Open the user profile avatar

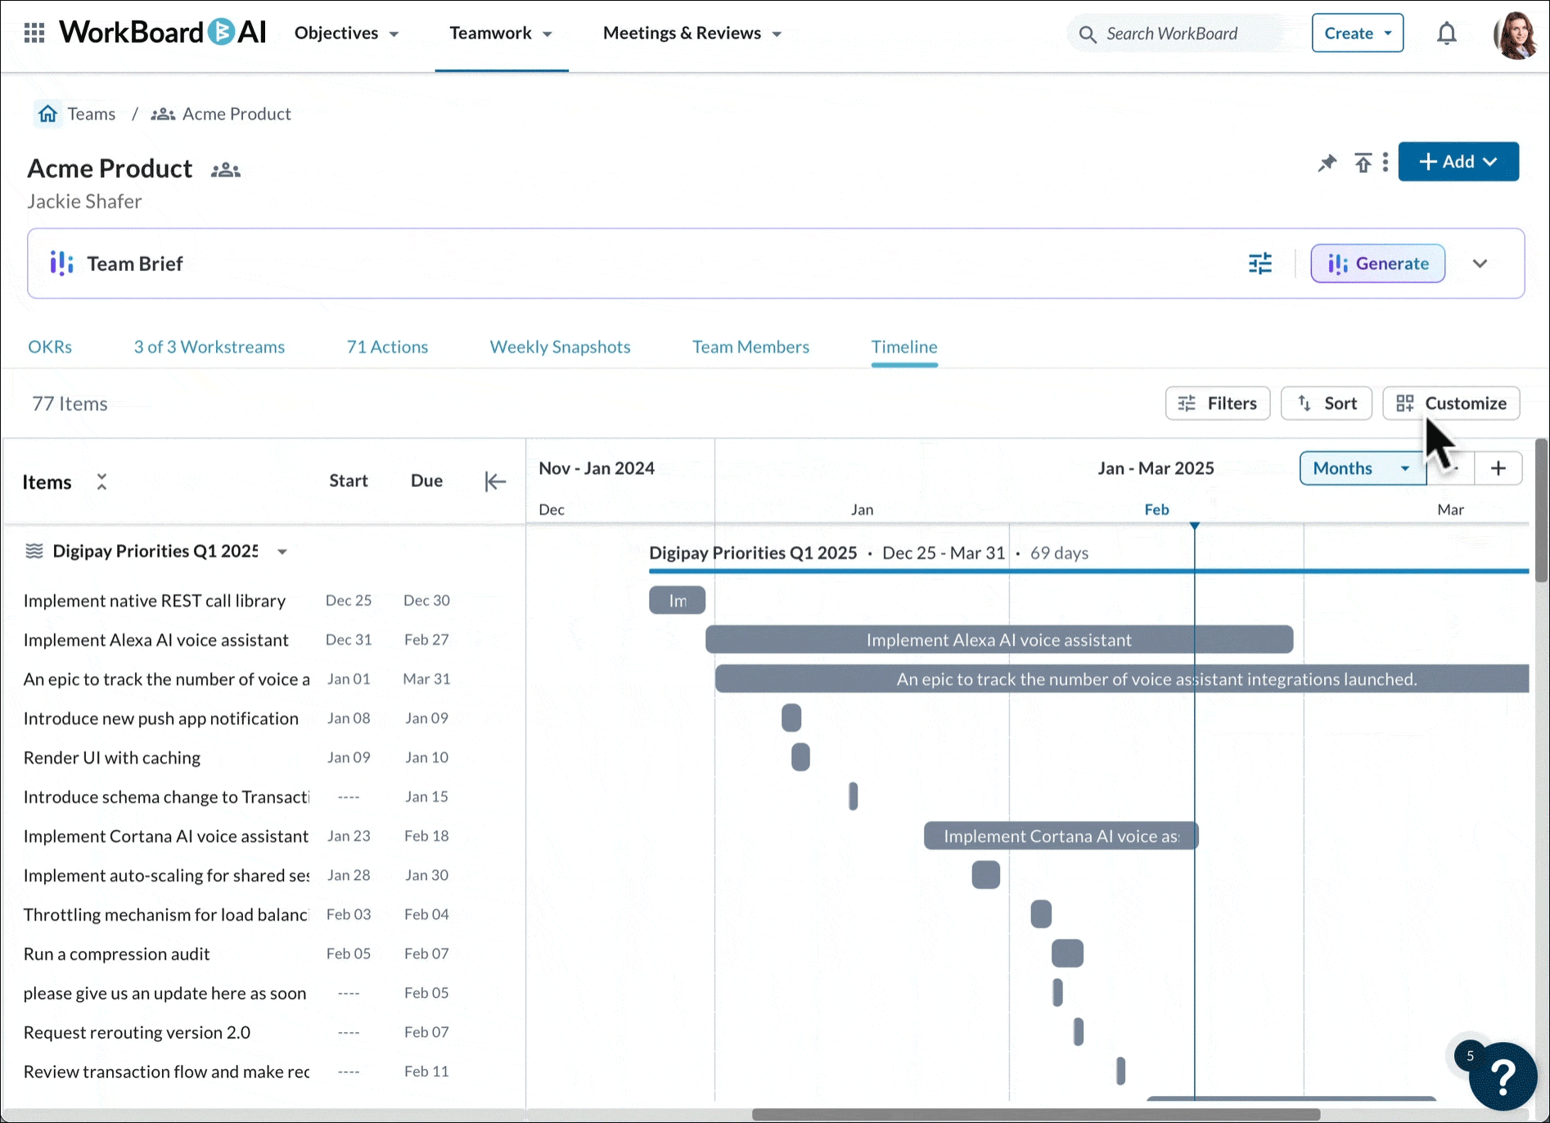click(x=1516, y=34)
